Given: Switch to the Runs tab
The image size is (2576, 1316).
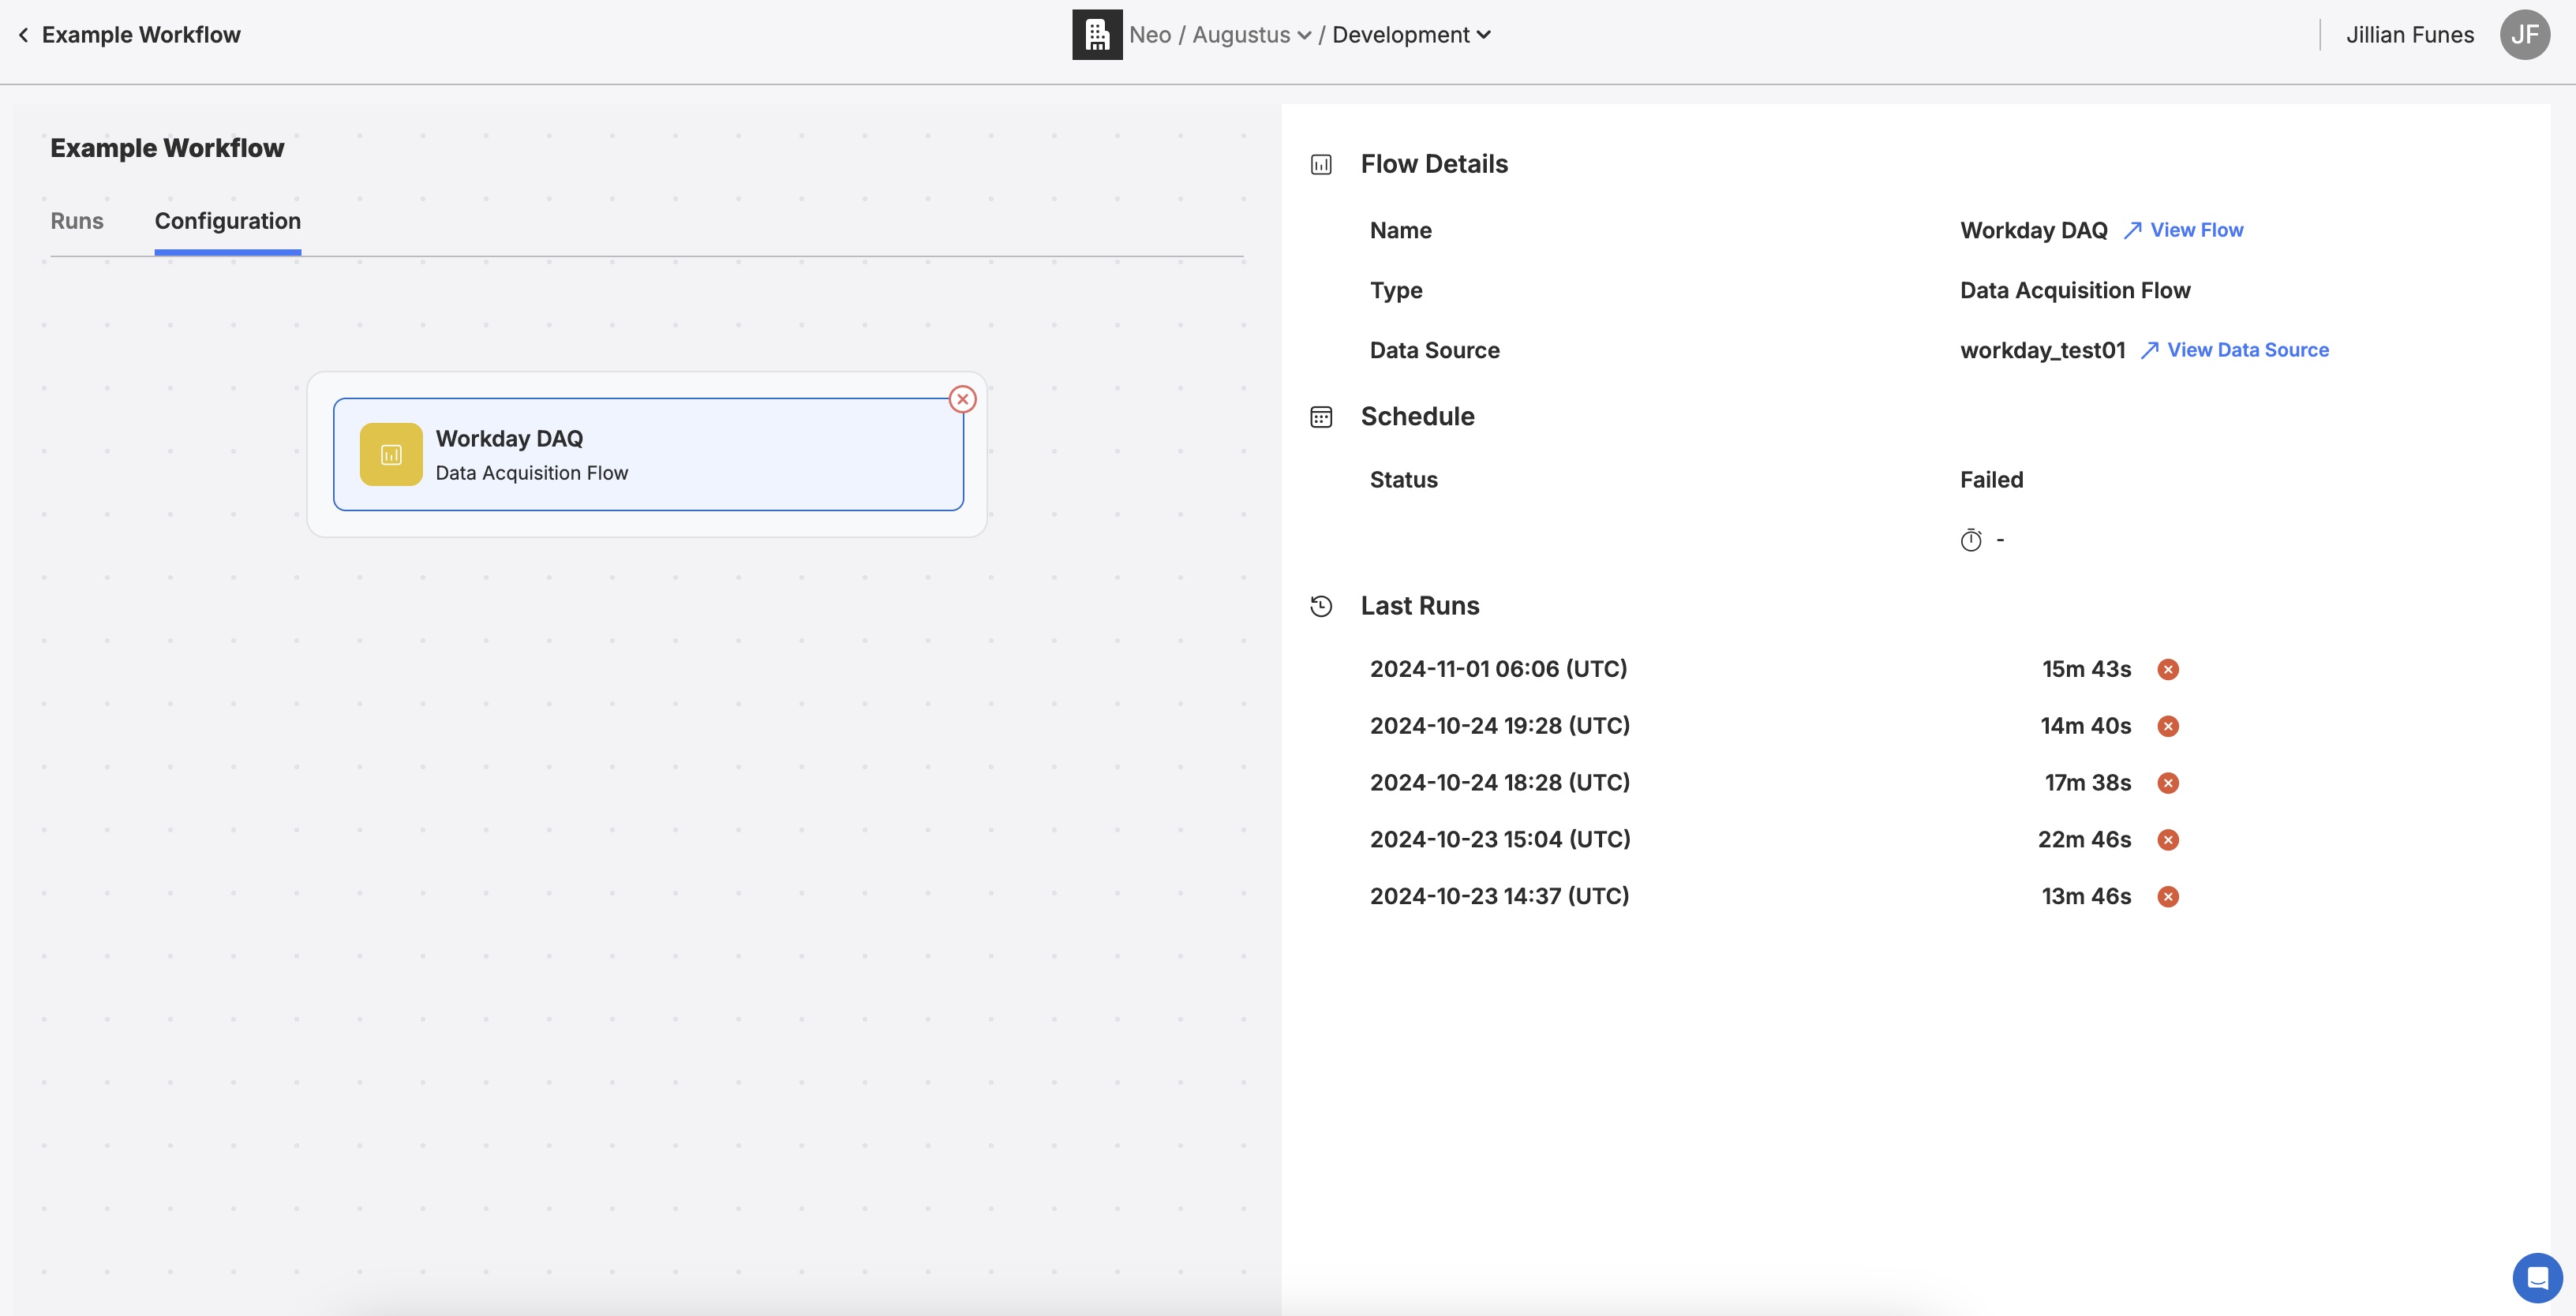Looking at the screenshot, I should 77,221.
